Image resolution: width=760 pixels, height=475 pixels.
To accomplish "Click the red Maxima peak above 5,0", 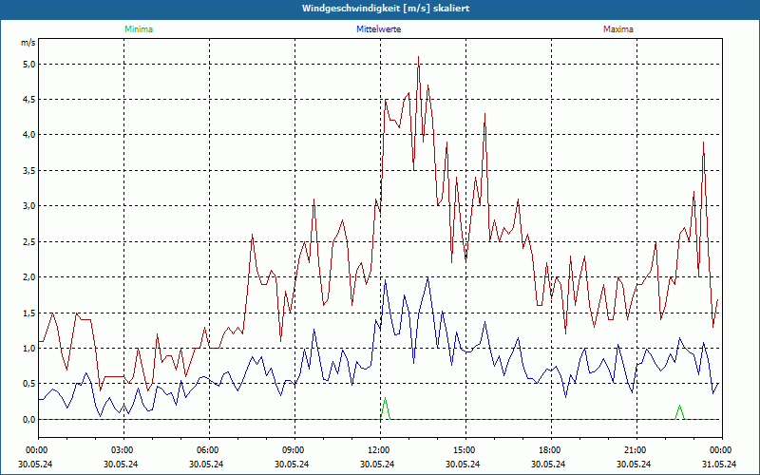I will tap(418, 62).
